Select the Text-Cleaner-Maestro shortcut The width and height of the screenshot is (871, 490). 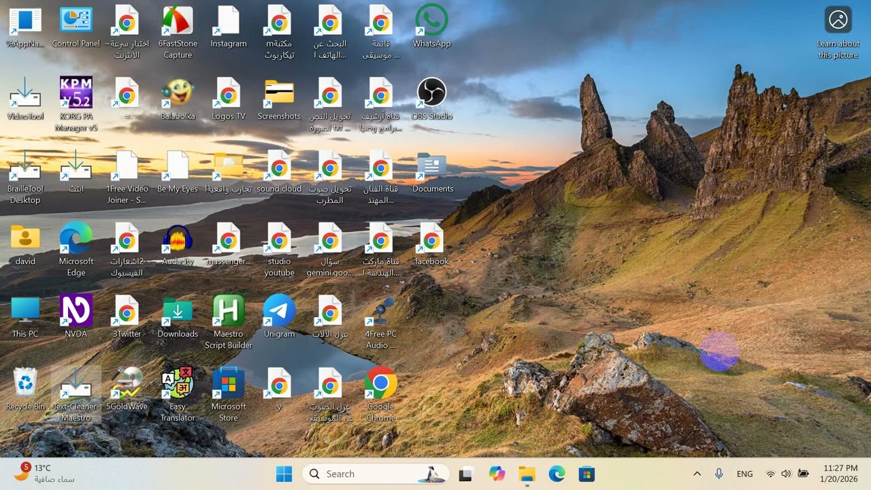point(76,395)
